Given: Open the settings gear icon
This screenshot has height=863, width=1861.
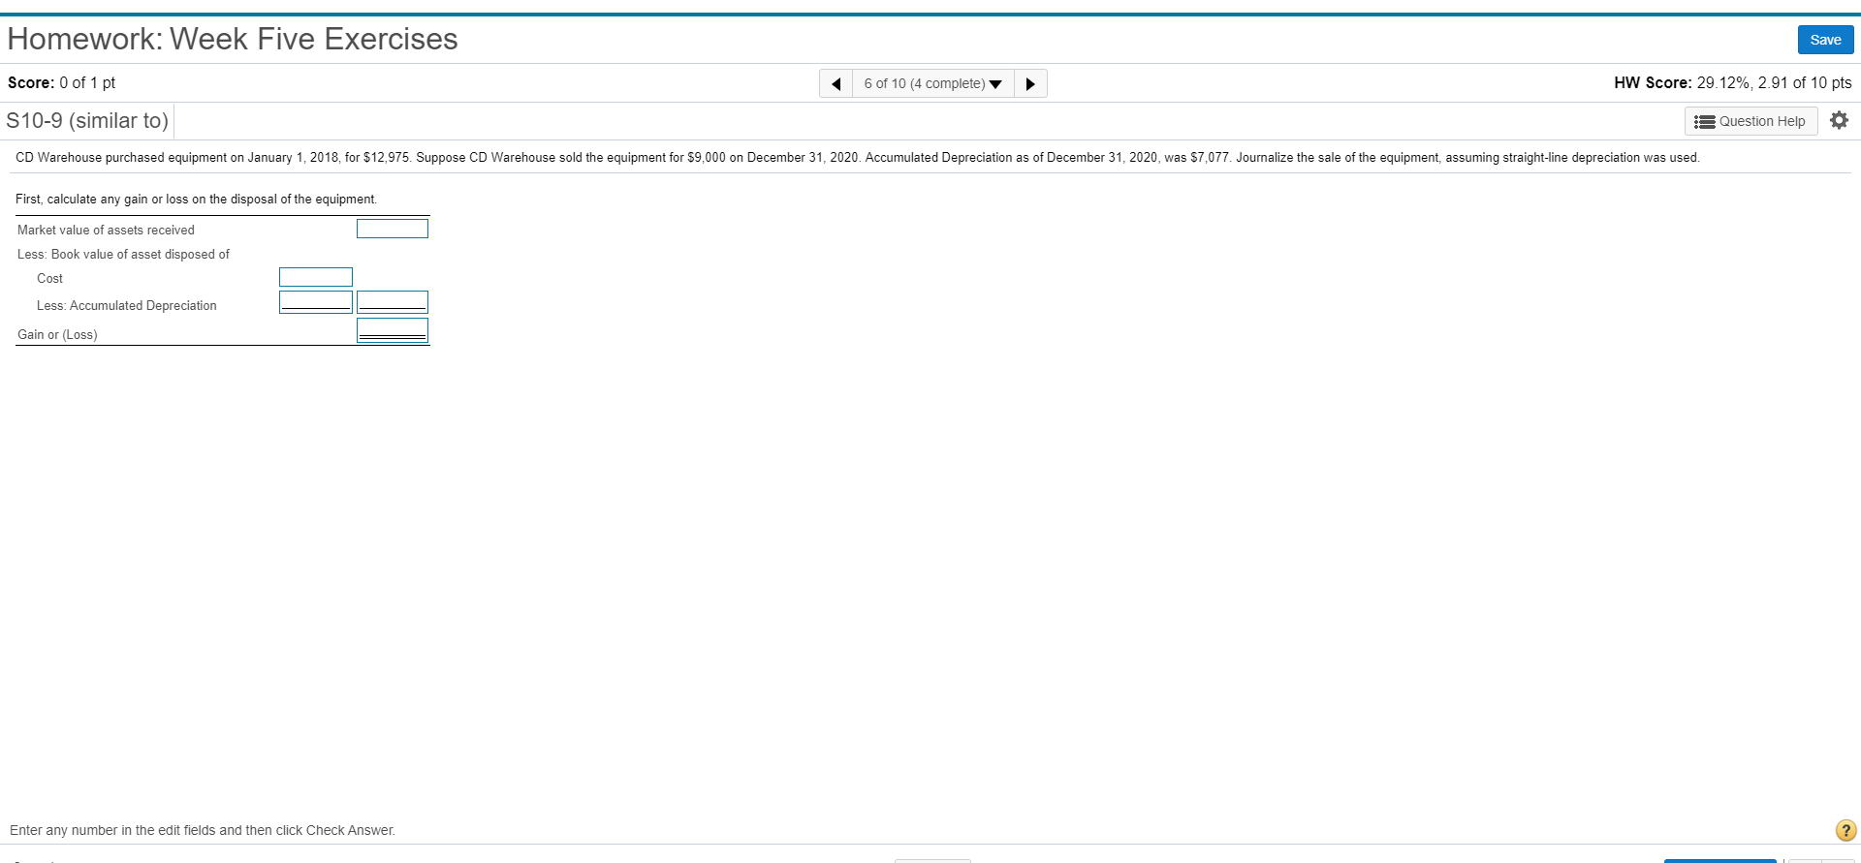Looking at the screenshot, I should [x=1839, y=120].
